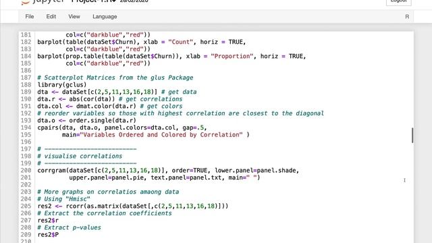The image size is (432, 243).
Task: Click 'dmat.color(dta.r)' on line 191
Action: coord(107,107)
